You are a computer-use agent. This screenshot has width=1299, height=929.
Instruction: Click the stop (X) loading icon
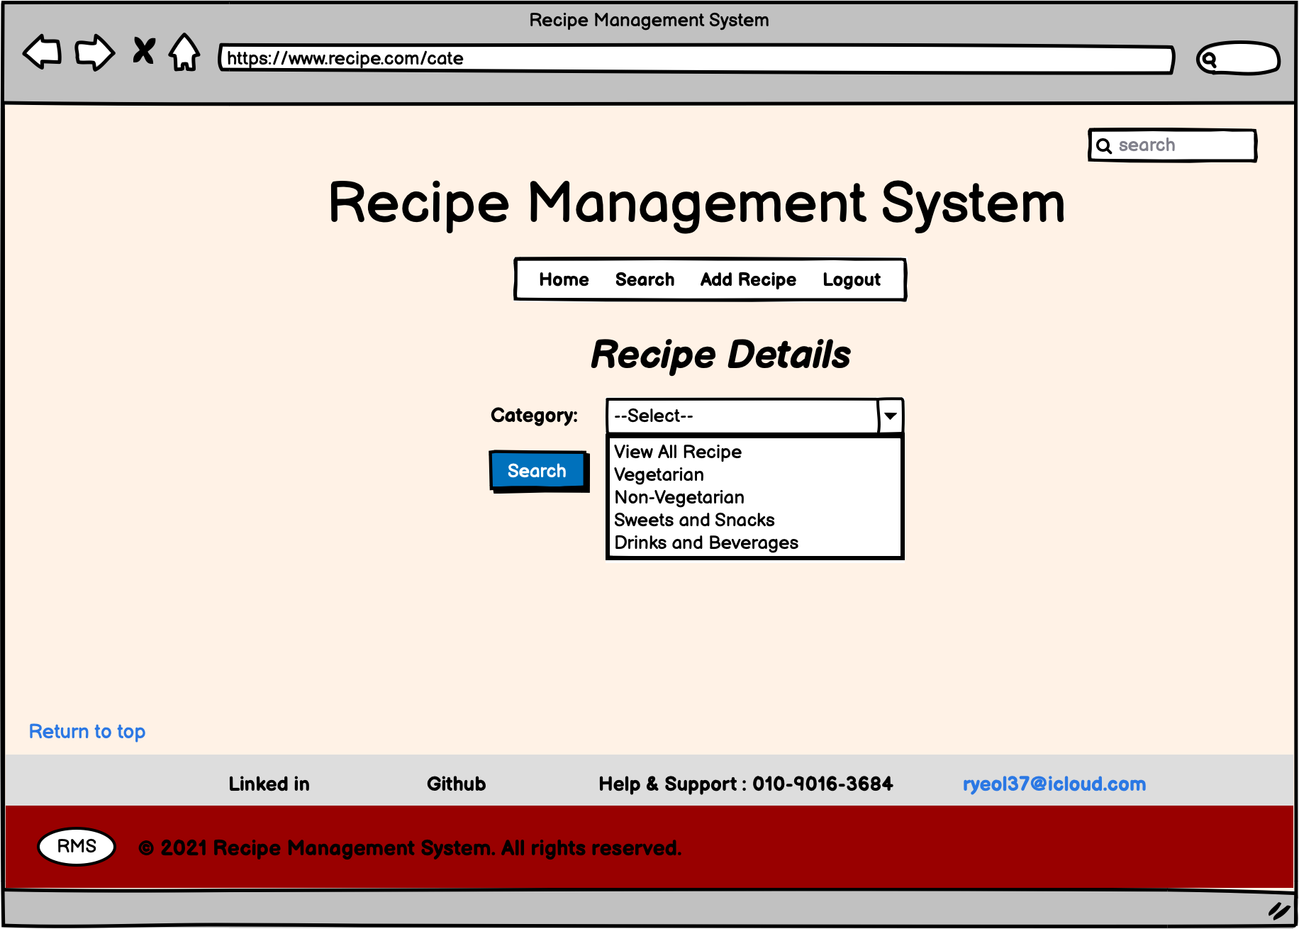[x=143, y=52]
